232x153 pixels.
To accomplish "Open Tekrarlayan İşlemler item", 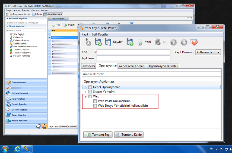I will click(x=21, y=53).
